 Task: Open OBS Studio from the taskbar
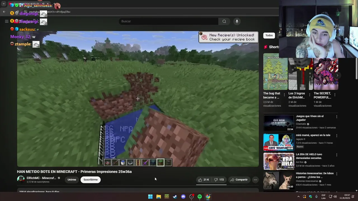pos(191,197)
